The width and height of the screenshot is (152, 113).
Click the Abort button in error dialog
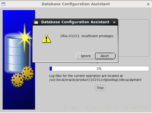[x=105, y=56]
